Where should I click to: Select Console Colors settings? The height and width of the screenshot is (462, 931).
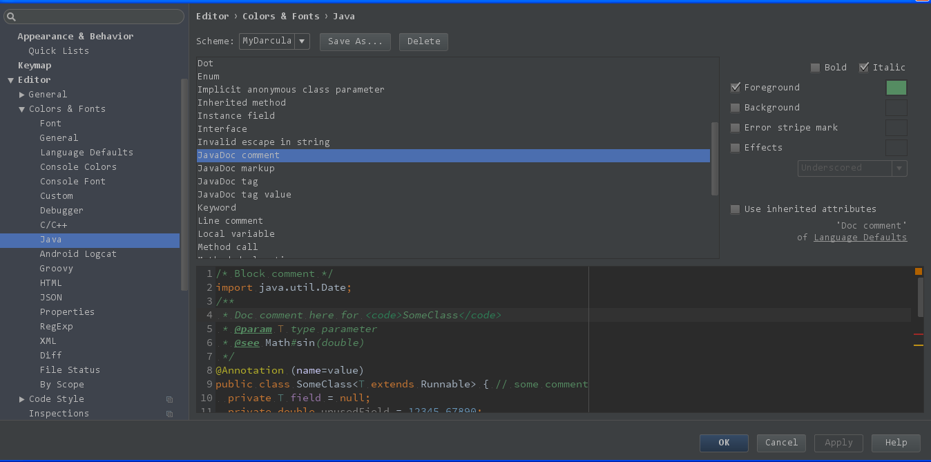(x=78, y=167)
